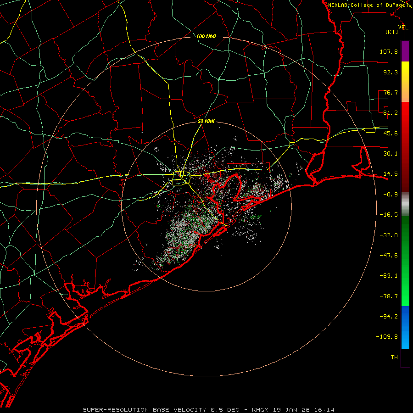Viewport: 413px width, 413px height.
Task: Click the purple segment of the color bar
Action: pos(405,51)
